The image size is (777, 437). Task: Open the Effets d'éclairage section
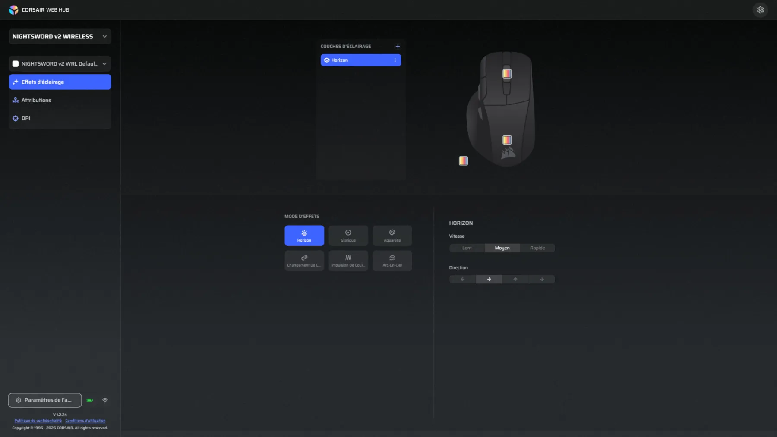[60, 82]
